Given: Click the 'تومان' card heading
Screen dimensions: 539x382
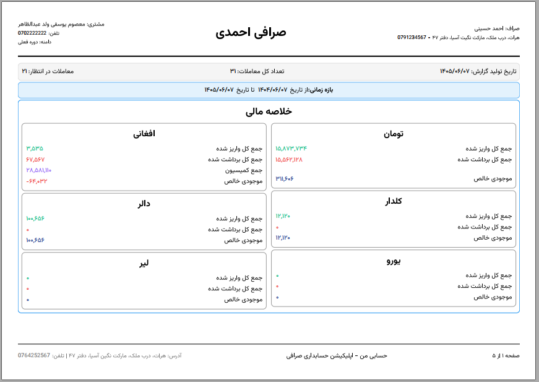Looking at the screenshot, I should tap(394, 134).
